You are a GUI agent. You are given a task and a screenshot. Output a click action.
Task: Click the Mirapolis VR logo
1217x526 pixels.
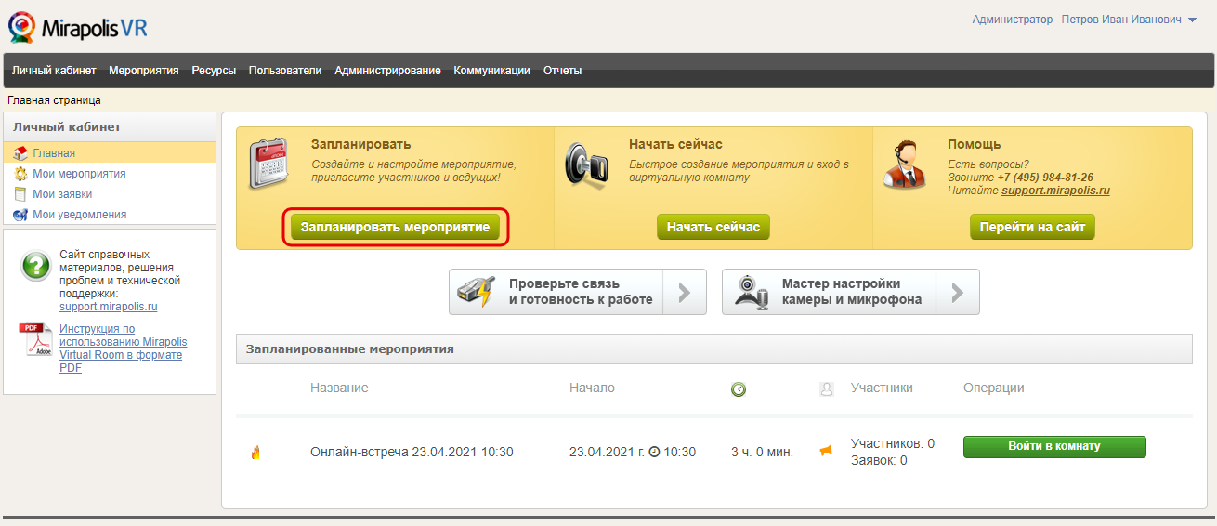click(x=78, y=28)
